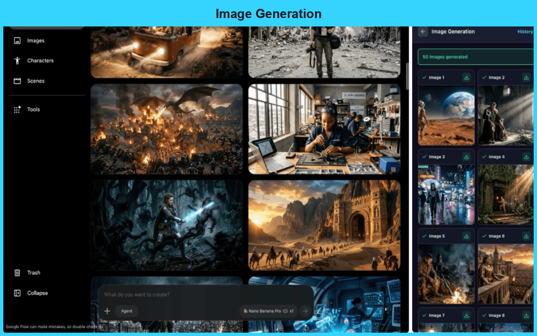The width and height of the screenshot is (537, 336).
Task: Toggle the Image 5 checkmark
Action: click(x=424, y=236)
